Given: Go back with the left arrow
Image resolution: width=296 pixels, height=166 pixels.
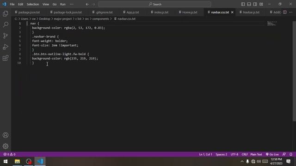Looking at the screenshot, I should pyautogui.click(x=87, y=4).
